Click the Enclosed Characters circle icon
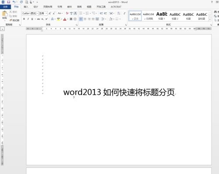 pyautogui.click(x=75, y=19)
